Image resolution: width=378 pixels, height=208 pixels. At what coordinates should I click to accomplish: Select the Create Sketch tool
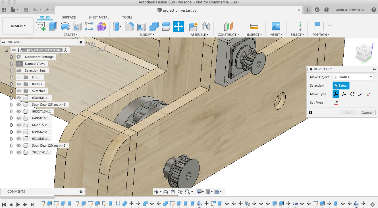click(41, 26)
